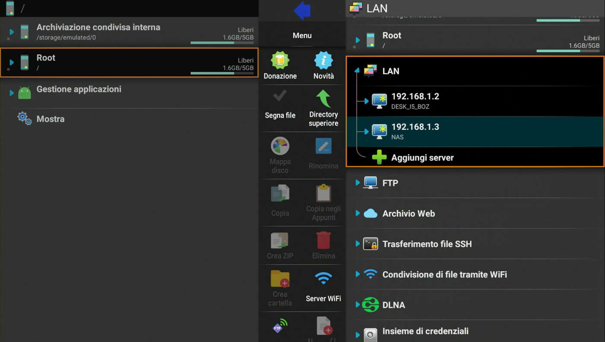Image resolution: width=605 pixels, height=342 pixels.
Task: Open the Novità info badge
Action: (x=324, y=66)
